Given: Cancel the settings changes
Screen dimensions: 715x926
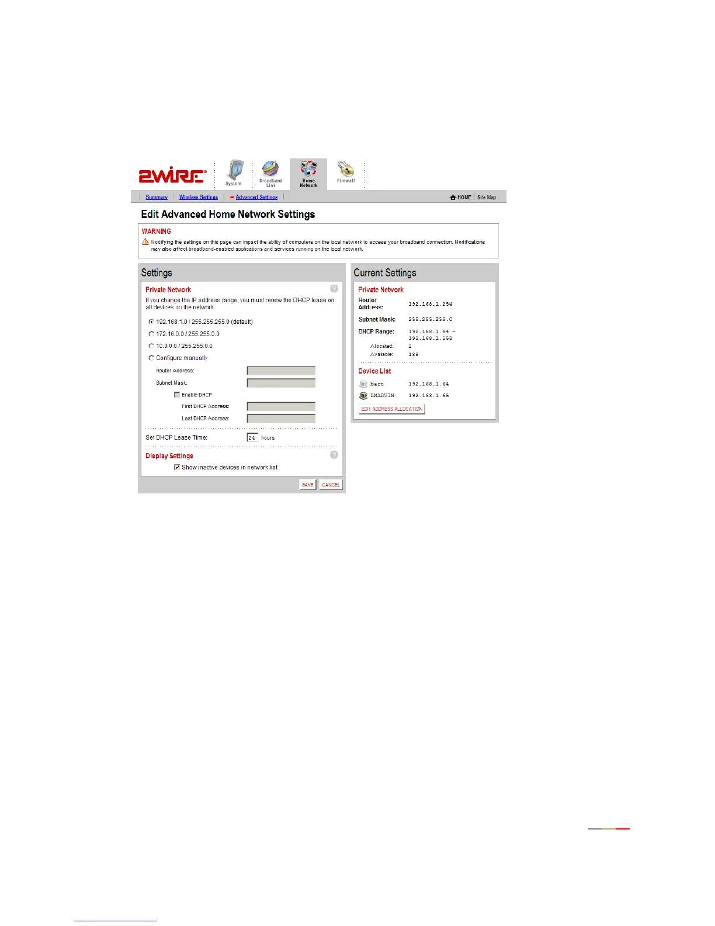Looking at the screenshot, I should (x=331, y=485).
